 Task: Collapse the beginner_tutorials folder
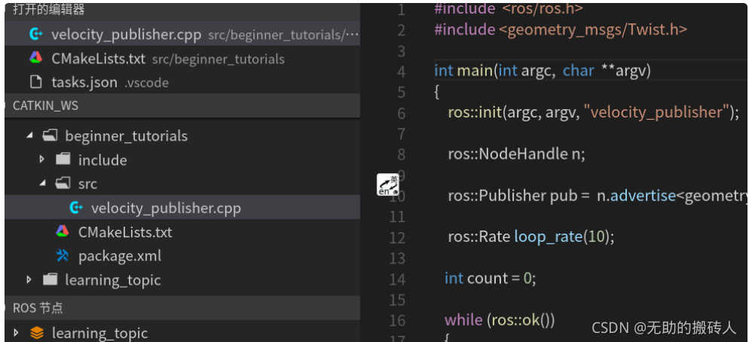pyautogui.click(x=30, y=136)
